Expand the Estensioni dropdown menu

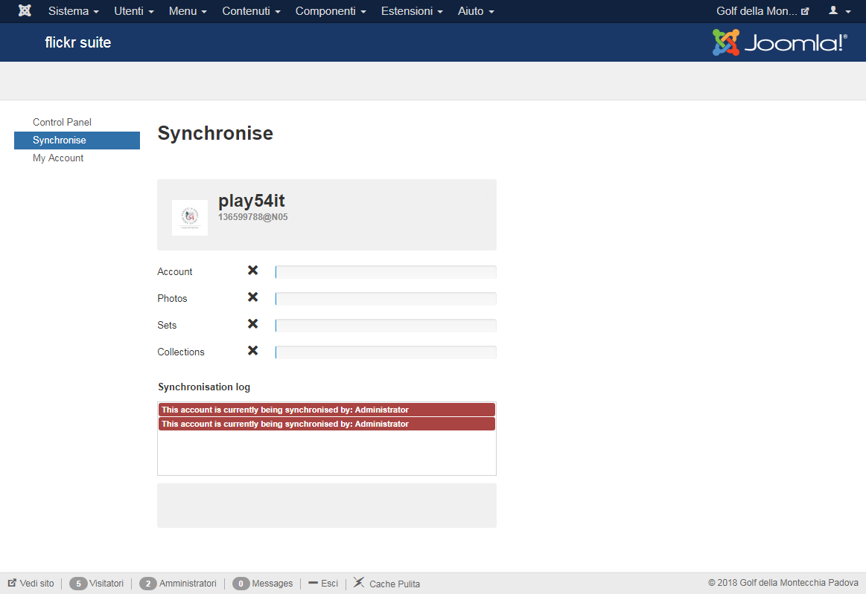412,11
